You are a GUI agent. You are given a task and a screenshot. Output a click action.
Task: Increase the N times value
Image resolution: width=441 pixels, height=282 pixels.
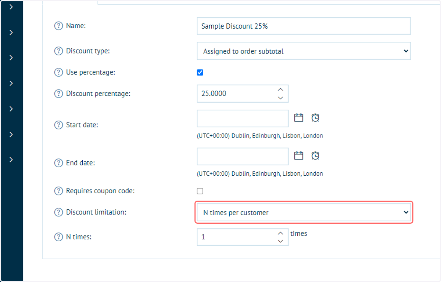280,233
